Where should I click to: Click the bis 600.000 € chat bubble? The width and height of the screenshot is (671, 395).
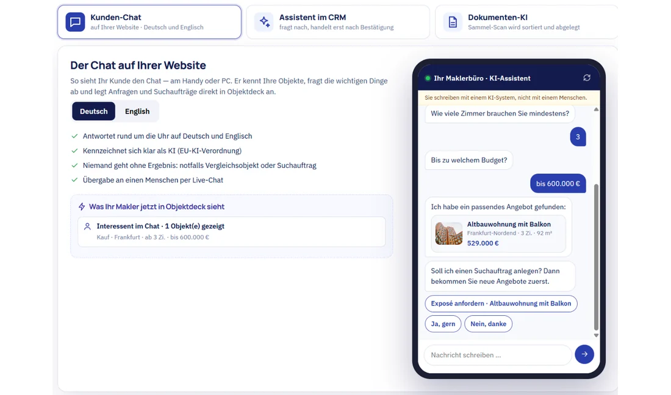click(x=558, y=183)
